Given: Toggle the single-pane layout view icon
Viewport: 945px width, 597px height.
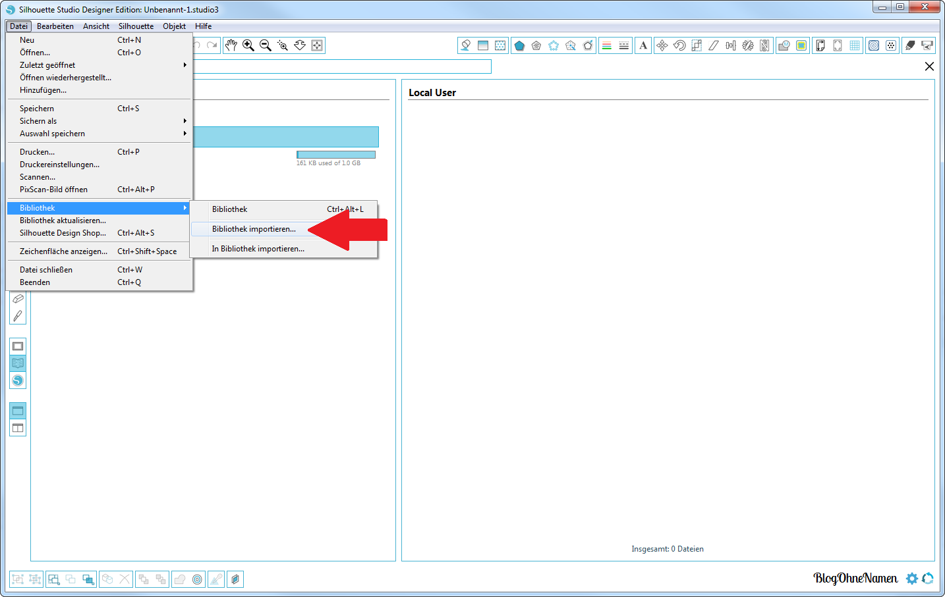Looking at the screenshot, I should point(18,411).
